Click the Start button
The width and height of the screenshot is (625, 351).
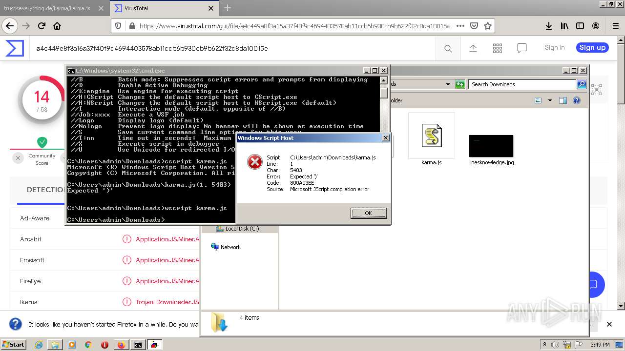point(13,344)
